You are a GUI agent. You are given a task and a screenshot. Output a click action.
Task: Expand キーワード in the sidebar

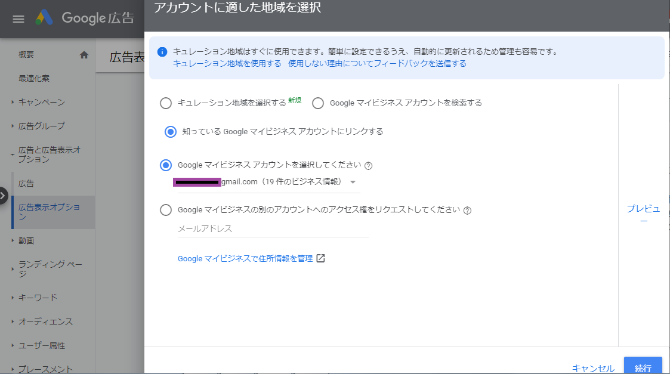[x=13, y=298]
